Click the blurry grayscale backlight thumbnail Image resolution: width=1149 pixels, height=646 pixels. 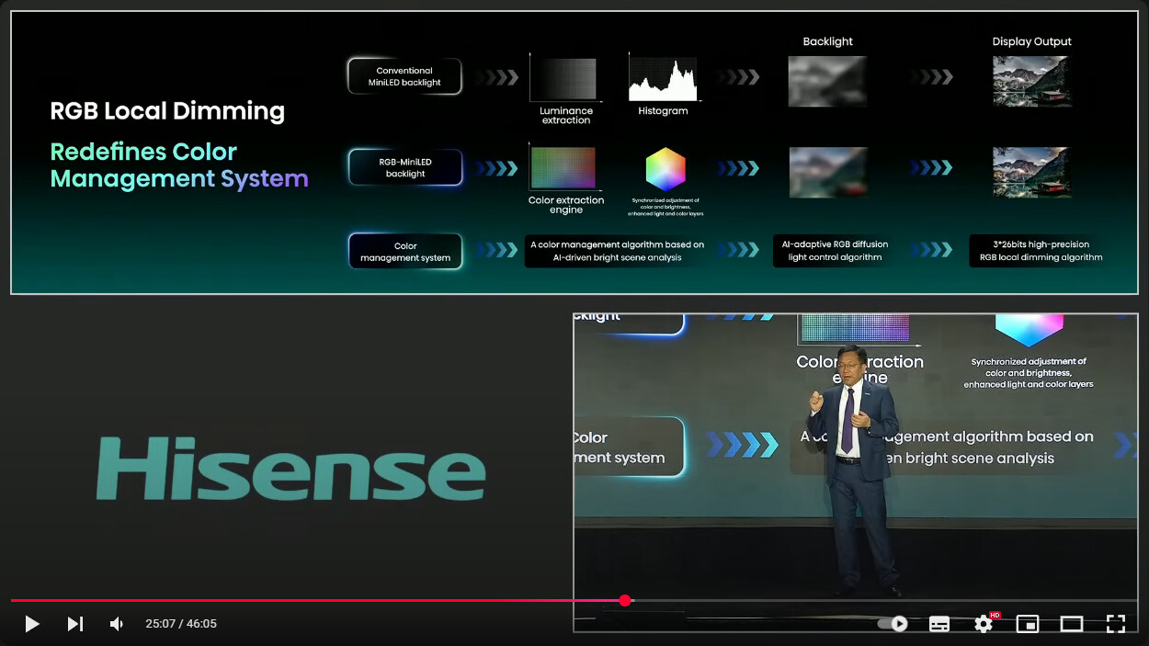(827, 82)
